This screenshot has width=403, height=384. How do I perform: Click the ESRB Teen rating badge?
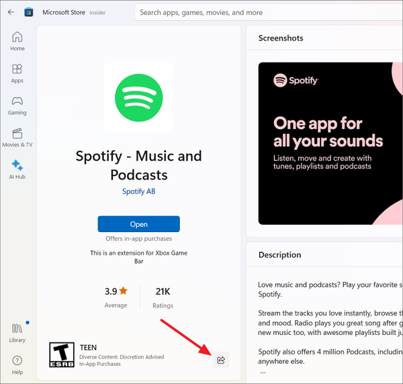[x=62, y=354]
